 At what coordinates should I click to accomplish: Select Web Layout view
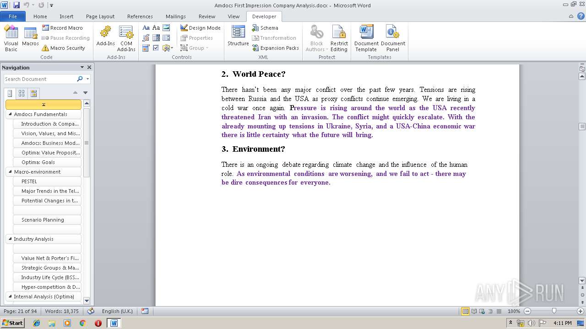[x=482, y=311]
